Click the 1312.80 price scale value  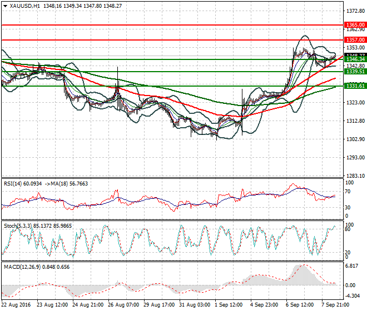(x=355, y=121)
